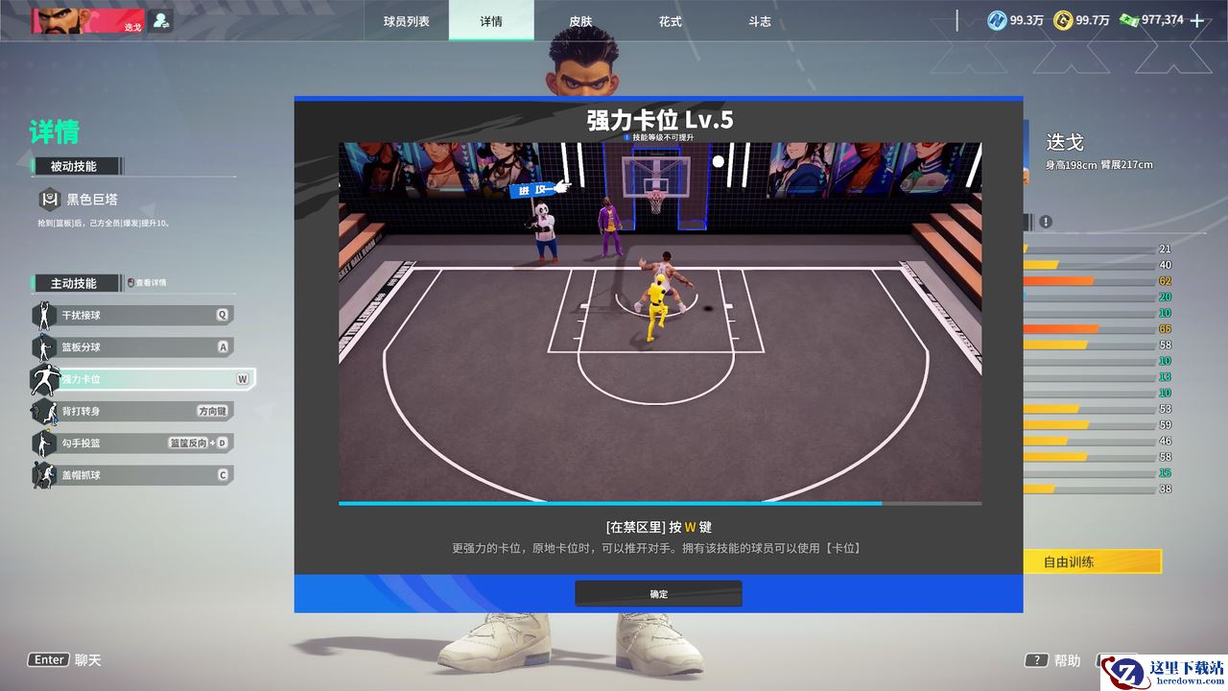The width and height of the screenshot is (1228, 691).
Task: Open the friends icon beside the player avatar
Action: pyautogui.click(x=161, y=20)
